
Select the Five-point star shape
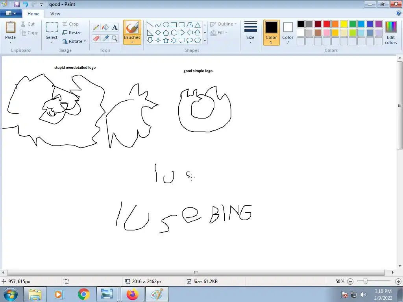pyautogui.click(x=166, y=41)
